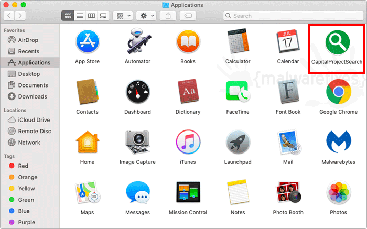Open the Home application
The height and width of the screenshot is (229, 367).
[x=88, y=142]
